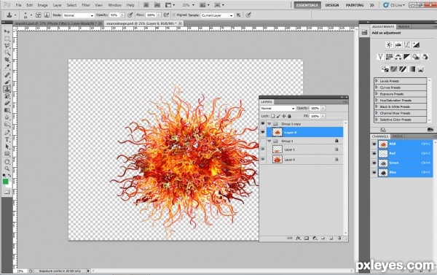Screen dimensions: 437x275
Task: Select the Clone Stamp tool in toolbox
Action: (7, 89)
